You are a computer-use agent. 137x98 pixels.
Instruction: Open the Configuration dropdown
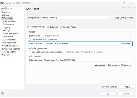[x=76, y=17]
